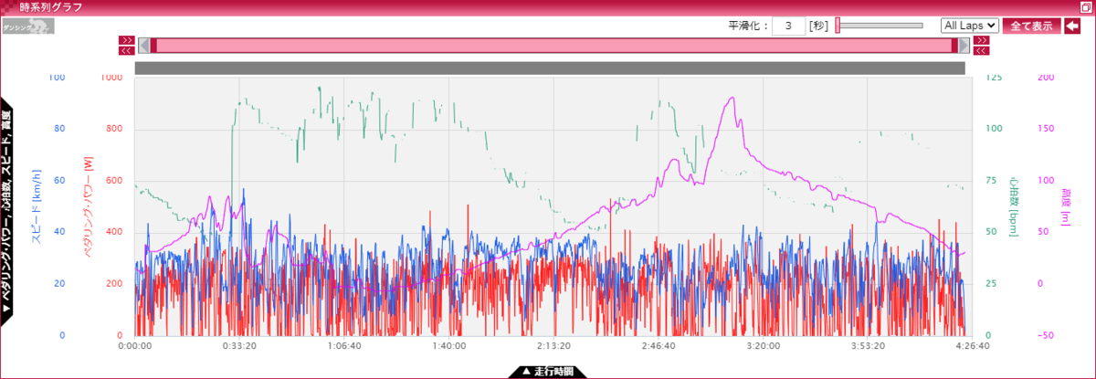
Task: Click the right scroll arrow of the range bar
Action: [x=964, y=46]
